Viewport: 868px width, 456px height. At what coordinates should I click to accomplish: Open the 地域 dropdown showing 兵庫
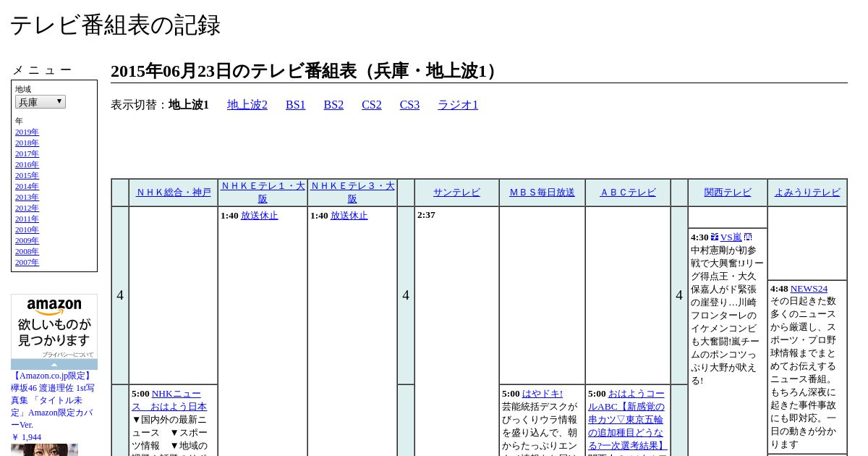click(41, 102)
